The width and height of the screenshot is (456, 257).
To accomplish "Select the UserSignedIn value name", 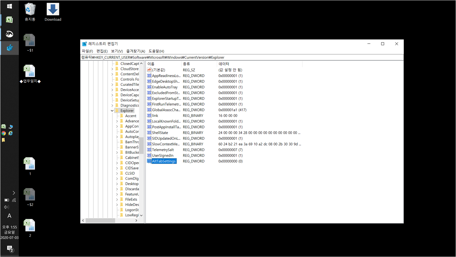I will point(163,156).
